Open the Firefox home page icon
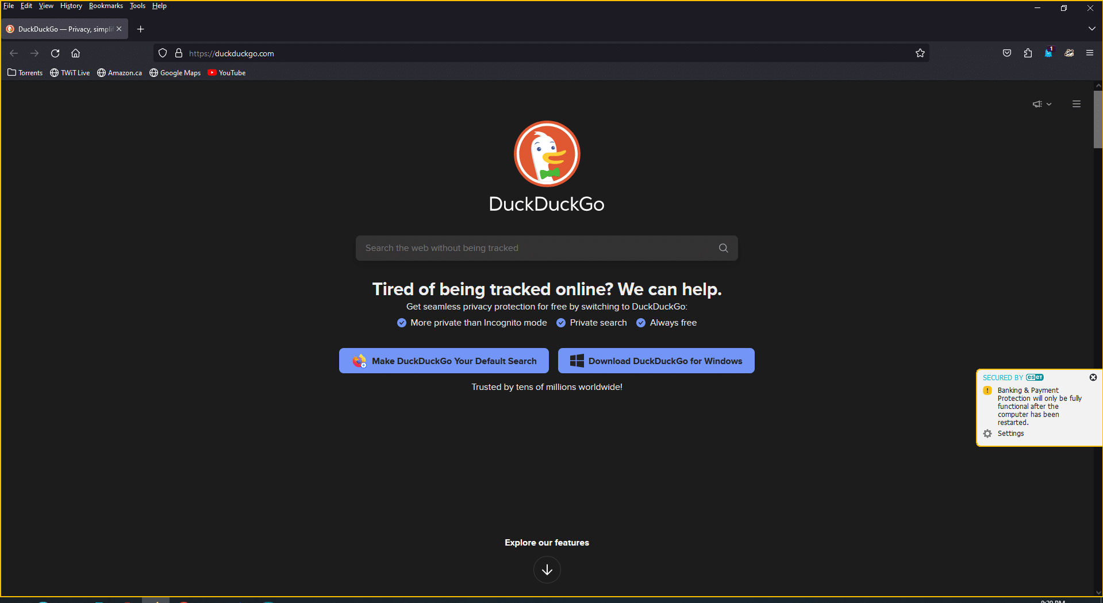 pyautogui.click(x=75, y=53)
